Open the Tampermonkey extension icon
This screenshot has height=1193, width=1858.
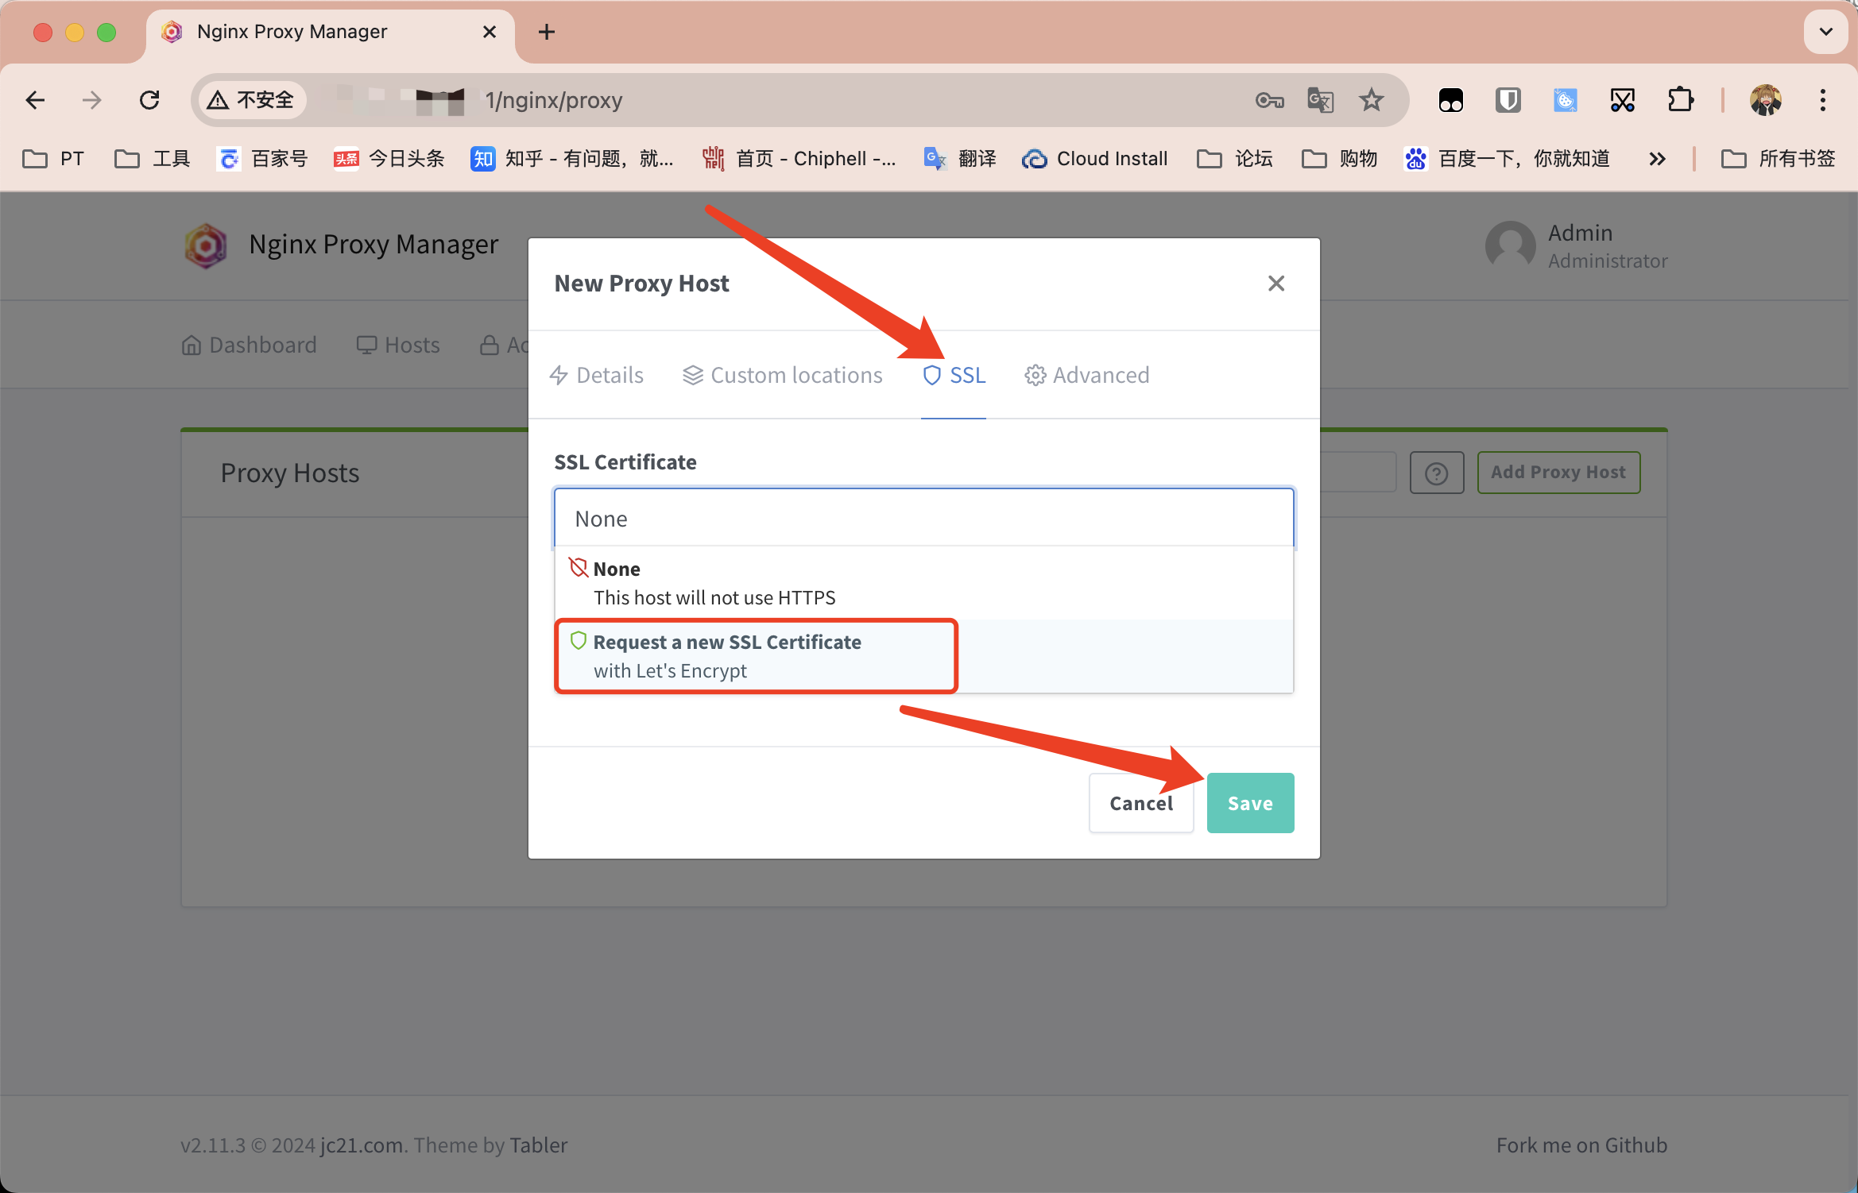(x=1451, y=100)
